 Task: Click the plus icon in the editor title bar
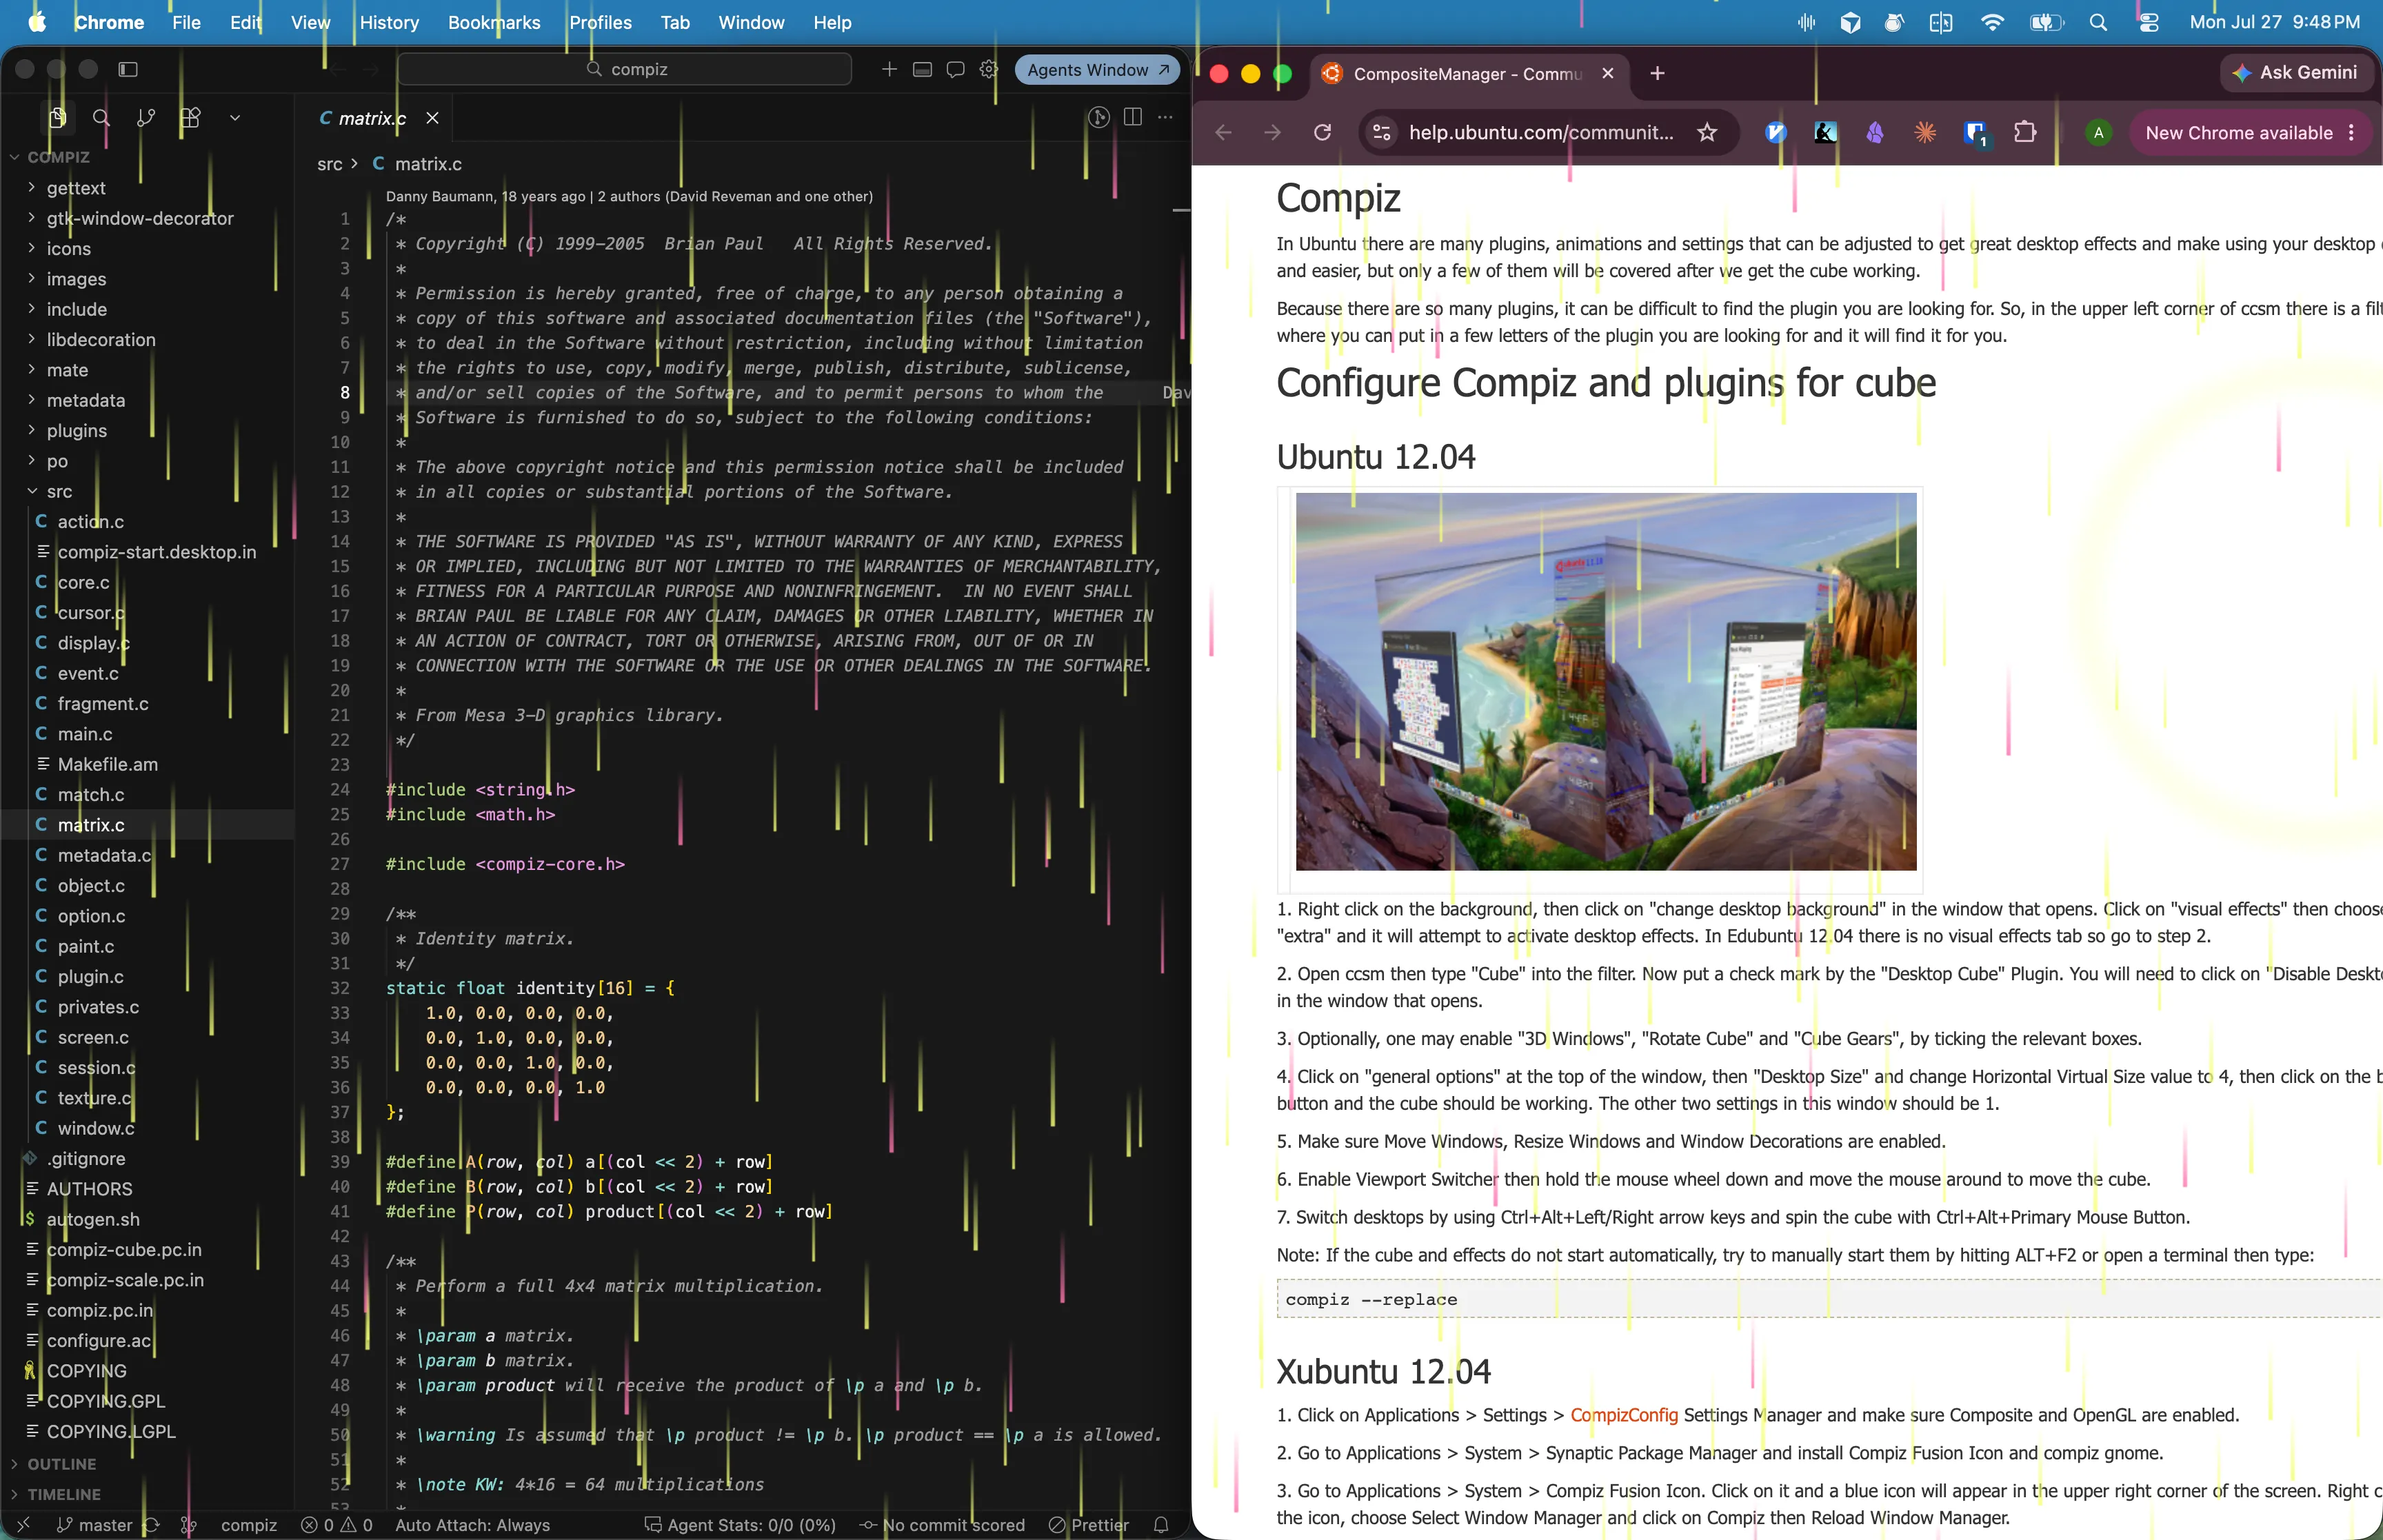[x=889, y=69]
